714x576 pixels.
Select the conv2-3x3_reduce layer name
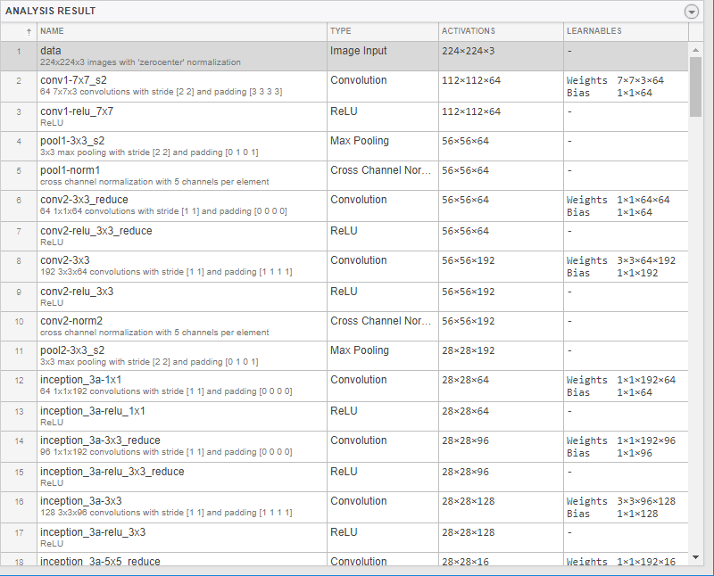point(83,201)
